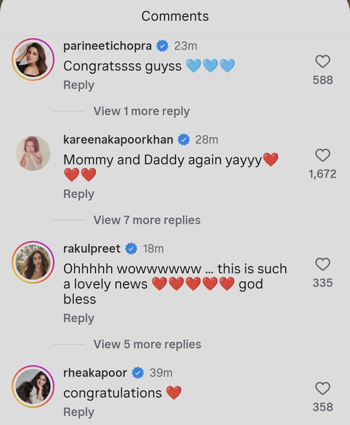
Task: Open rheakapoor username link
Action: 95,373
